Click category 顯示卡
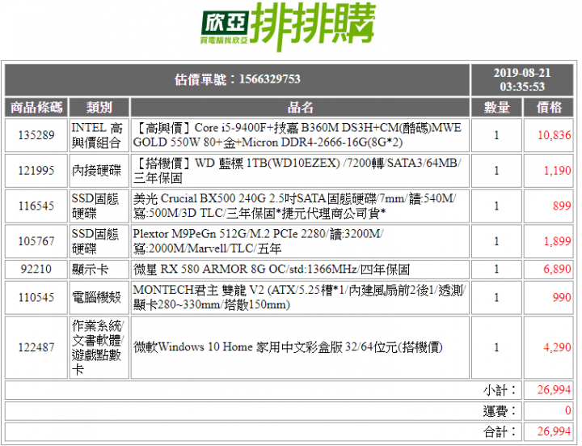Screen dimensions: 582x446 coord(91,269)
